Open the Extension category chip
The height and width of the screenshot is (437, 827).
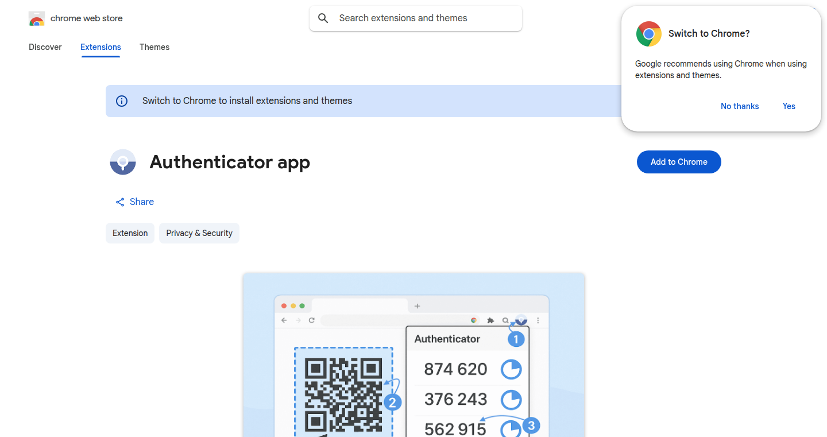130,233
